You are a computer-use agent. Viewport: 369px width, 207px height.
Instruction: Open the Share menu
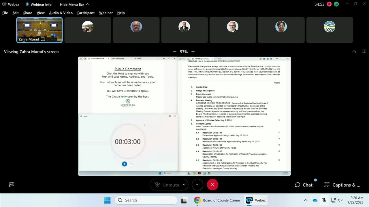click(28, 13)
